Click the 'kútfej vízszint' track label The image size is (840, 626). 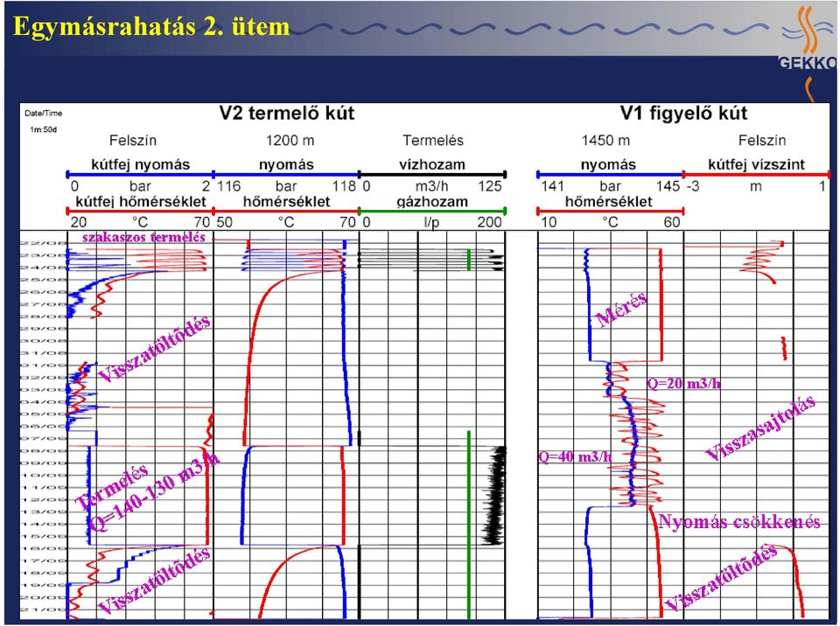[756, 164]
